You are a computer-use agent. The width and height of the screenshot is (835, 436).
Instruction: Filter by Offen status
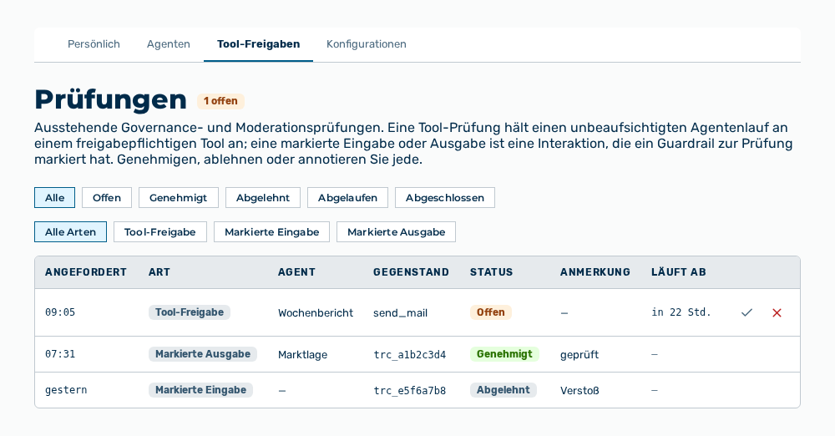(107, 198)
